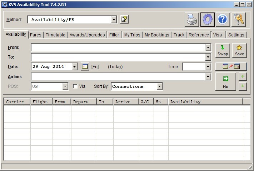Click the green down arrow button
The image size is (254, 171).
243,86
